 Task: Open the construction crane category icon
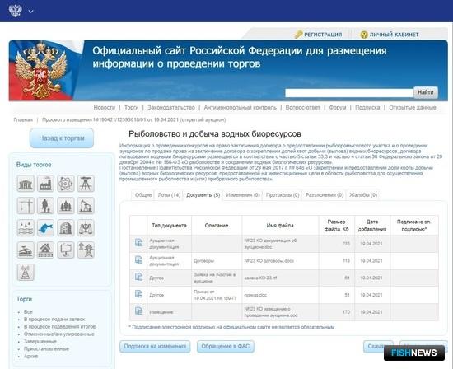point(26,206)
